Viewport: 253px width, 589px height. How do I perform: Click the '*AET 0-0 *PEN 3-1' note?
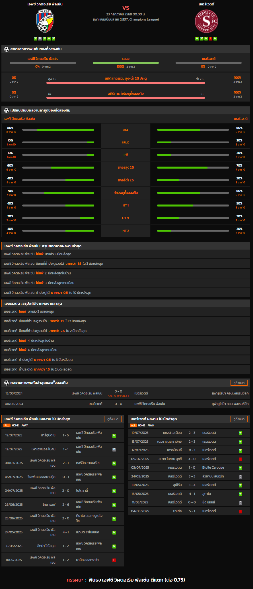pyautogui.click(x=118, y=396)
